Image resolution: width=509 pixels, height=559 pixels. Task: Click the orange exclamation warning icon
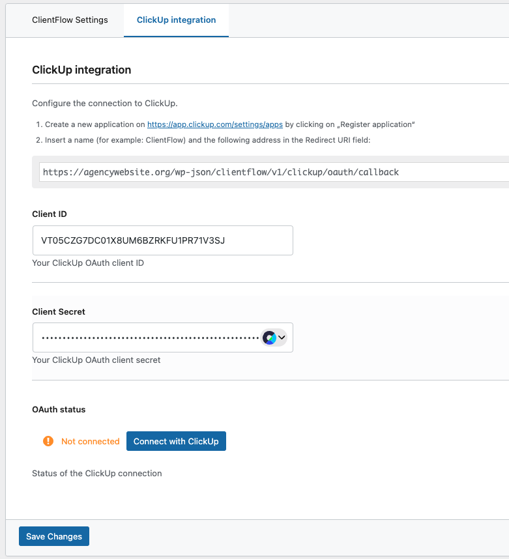coord(48,441)
